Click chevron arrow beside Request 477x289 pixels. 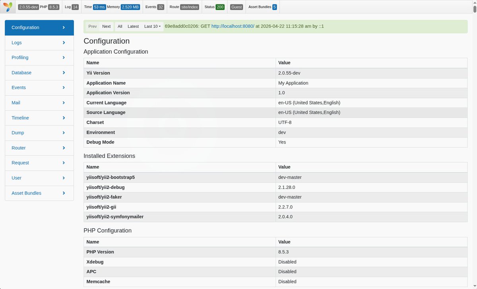coord(64,163)
